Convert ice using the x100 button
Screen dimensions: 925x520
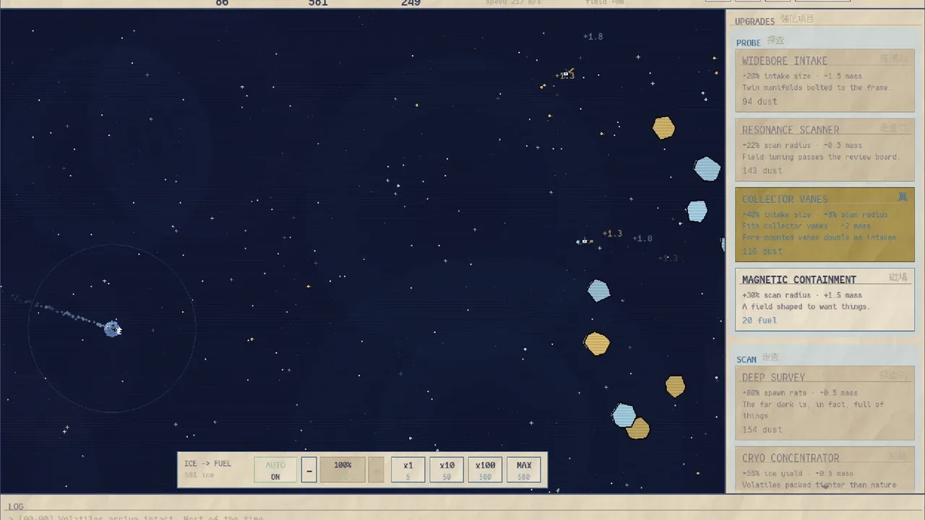pos(485,470)
